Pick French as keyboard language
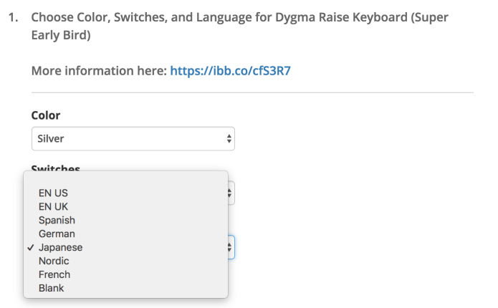498x308 pixels. (54, 274)
